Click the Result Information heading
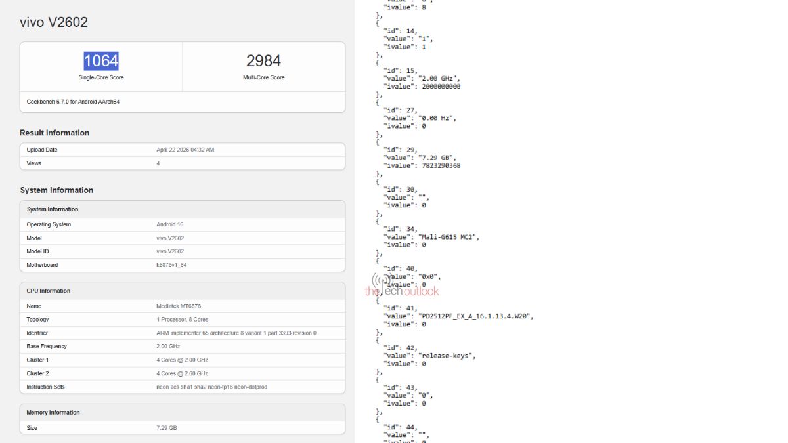 pos(55,133)
